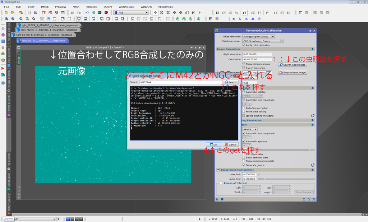Image resolution: width=368 pixels, height=222 pixels.
Task: Click reset arrow beside Generate graphs
Action: click(x=313, y=165)
